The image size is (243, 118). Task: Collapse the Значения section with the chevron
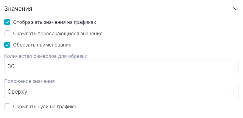pyautogui.click(x=236, y=9)
